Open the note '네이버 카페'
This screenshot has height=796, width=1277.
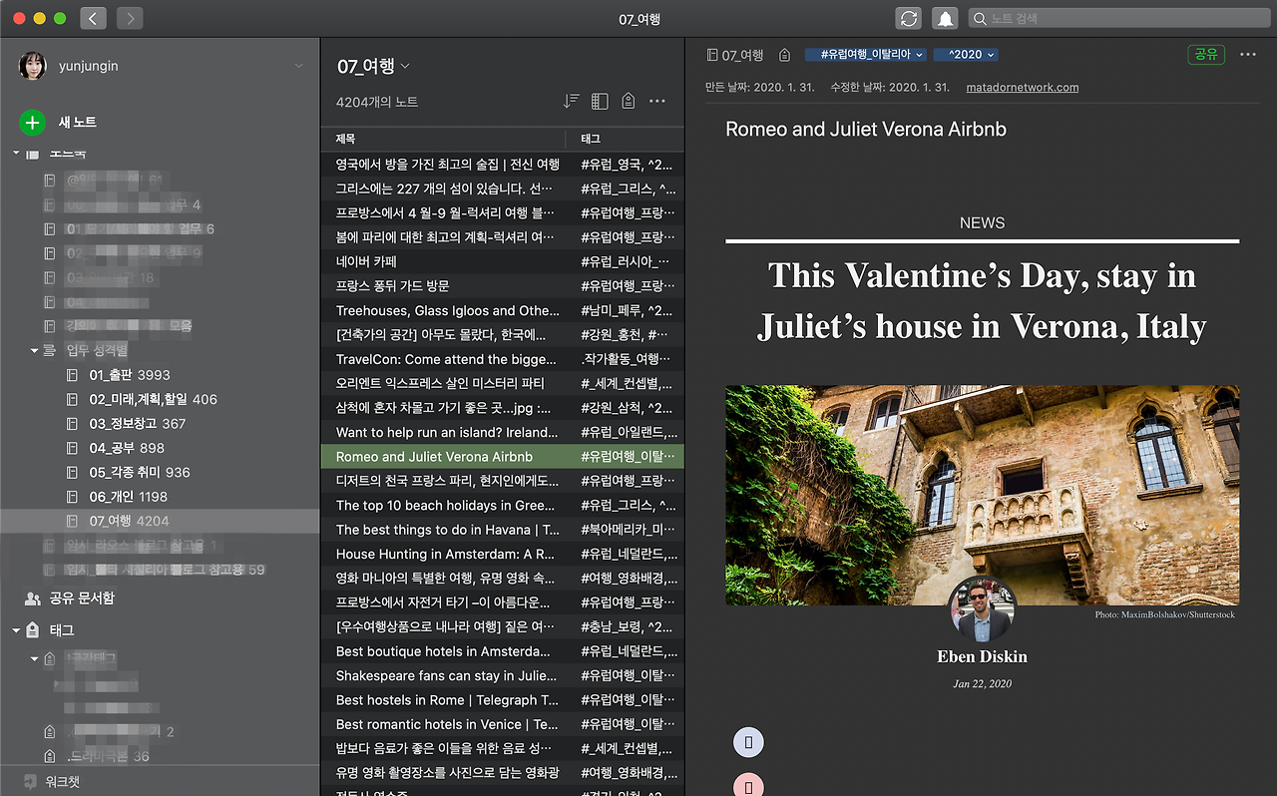coord(503,261)
